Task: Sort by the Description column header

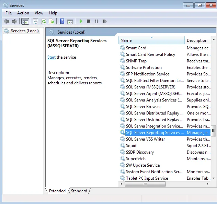Action: pos(198,40)
